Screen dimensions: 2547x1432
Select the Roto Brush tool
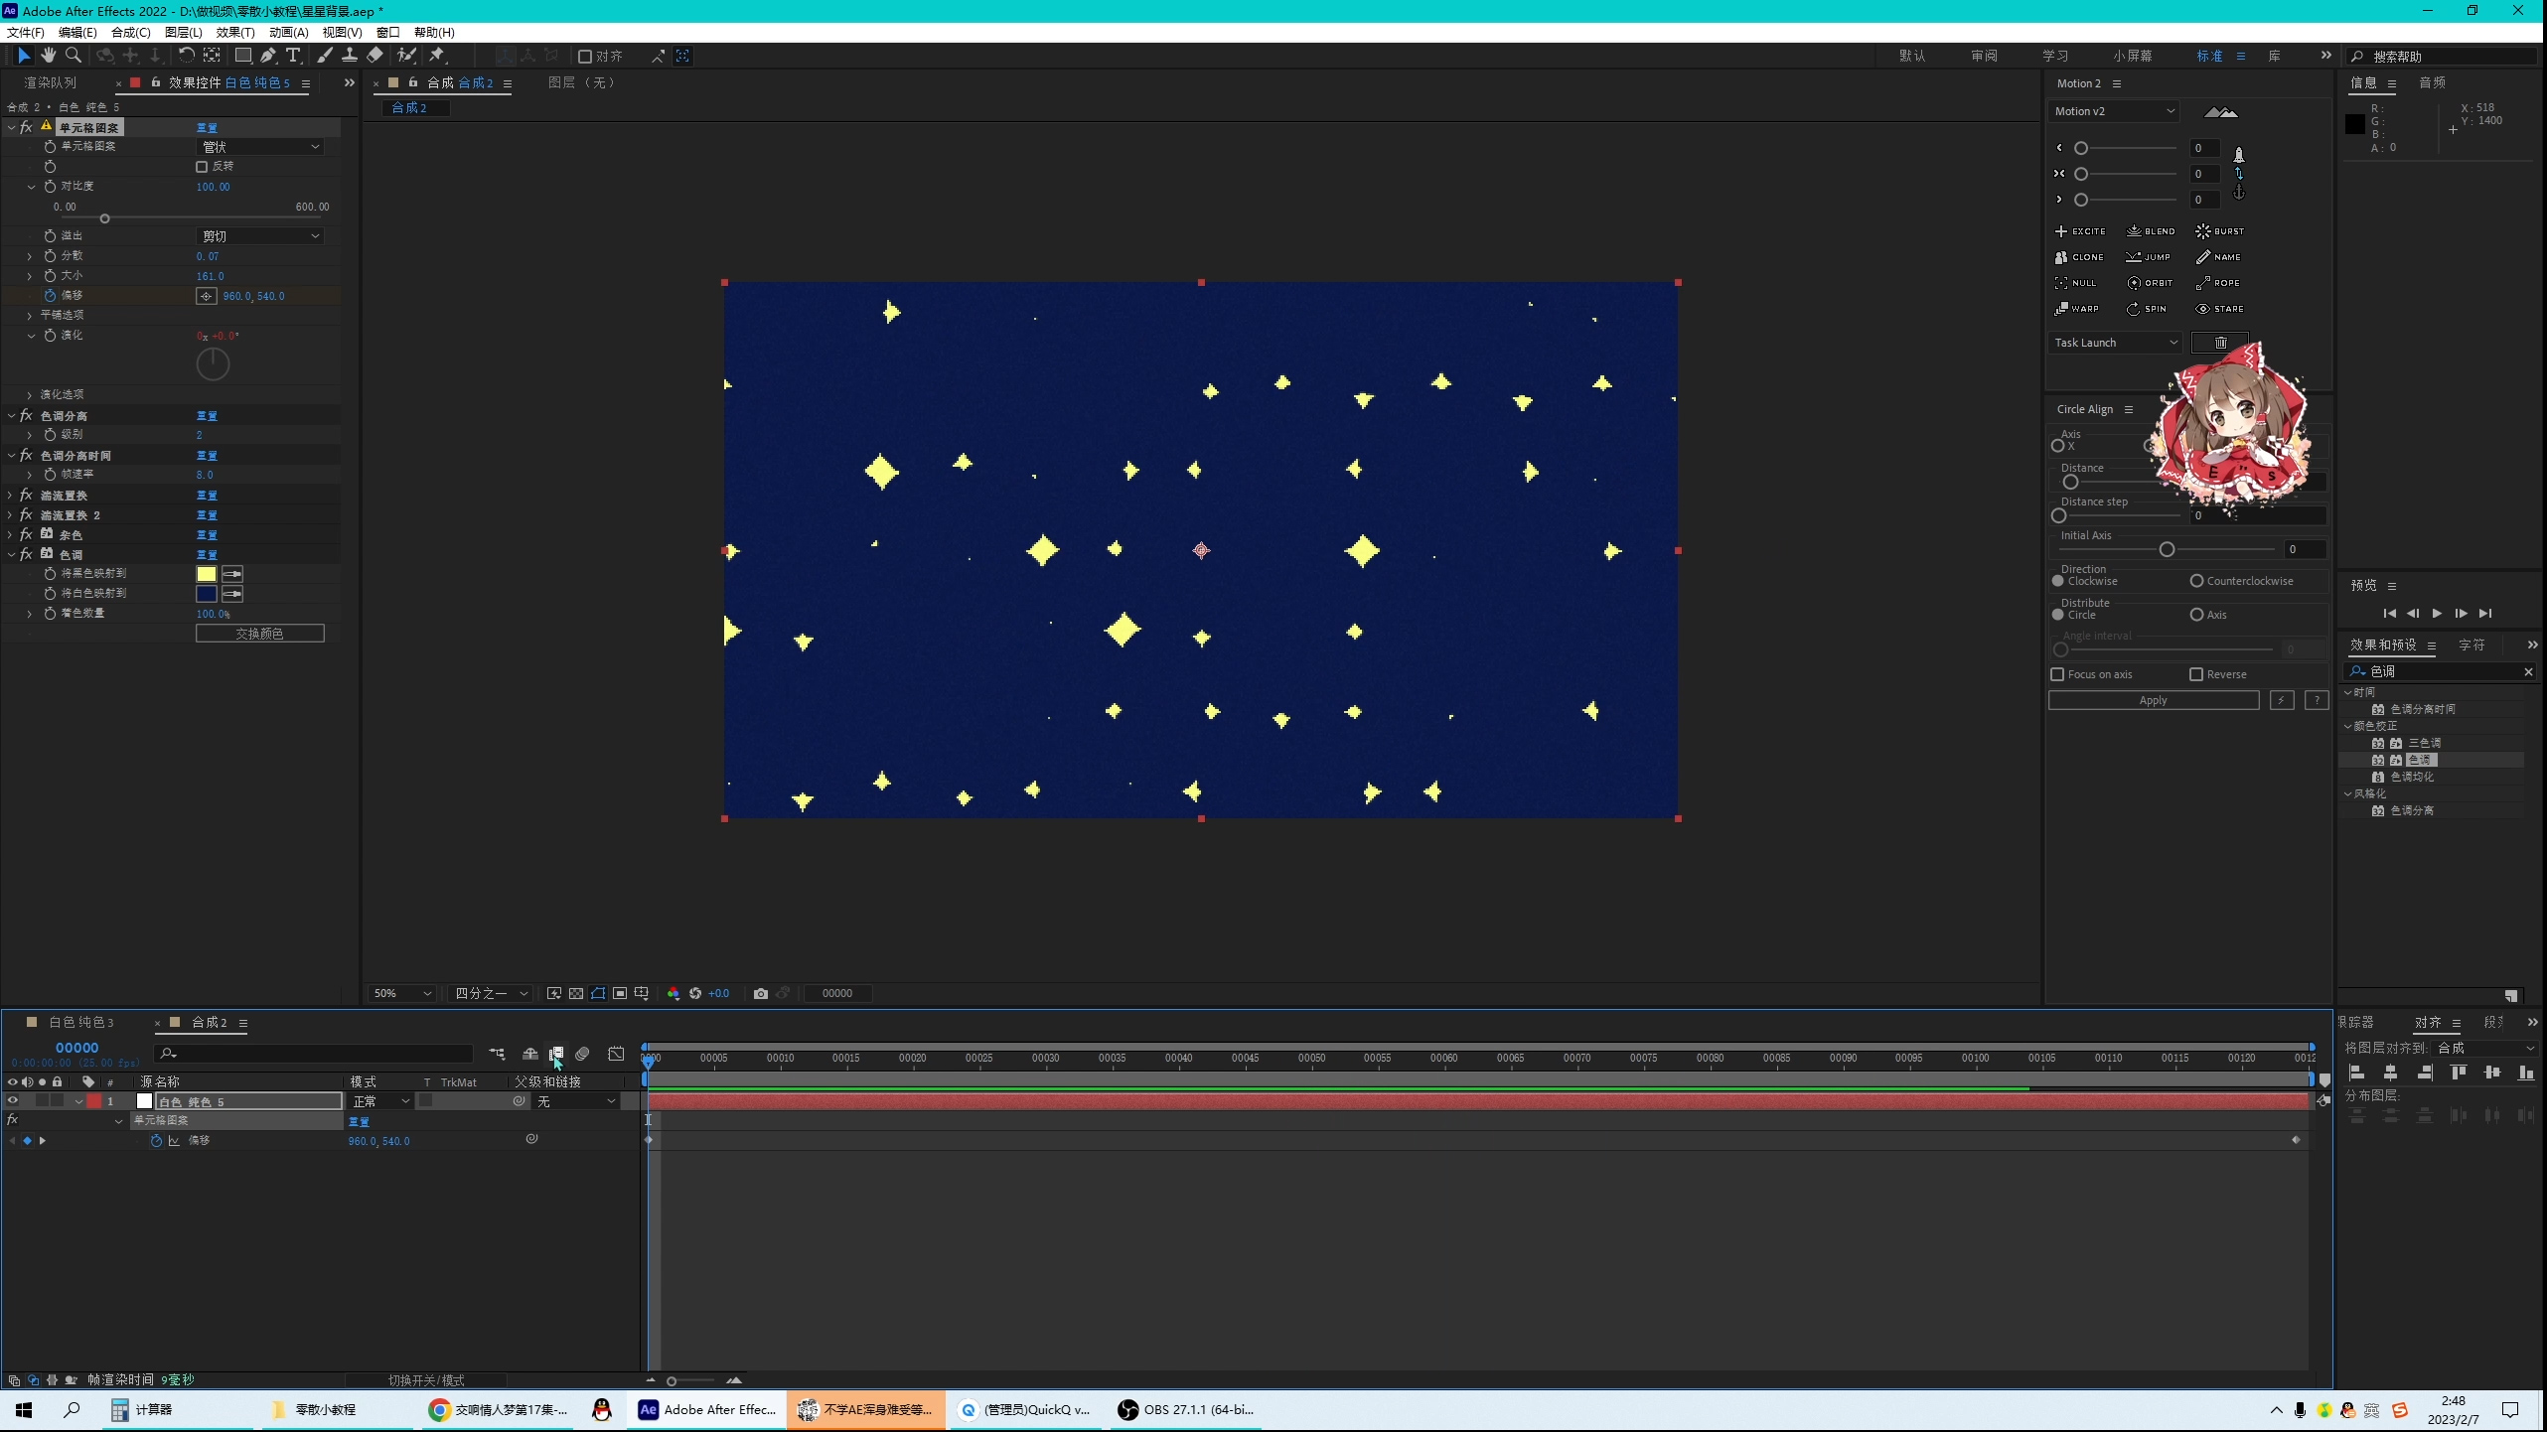tap(406, 56)
